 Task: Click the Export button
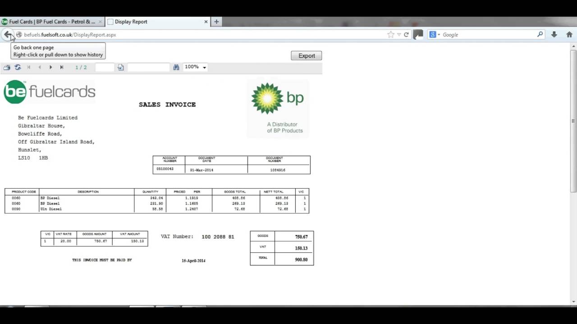(307, 56)
